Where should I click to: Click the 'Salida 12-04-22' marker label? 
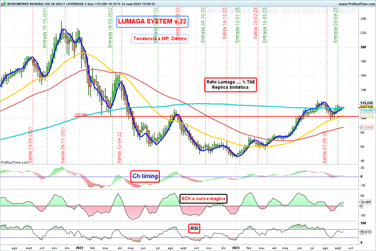(x=119, y=148)
